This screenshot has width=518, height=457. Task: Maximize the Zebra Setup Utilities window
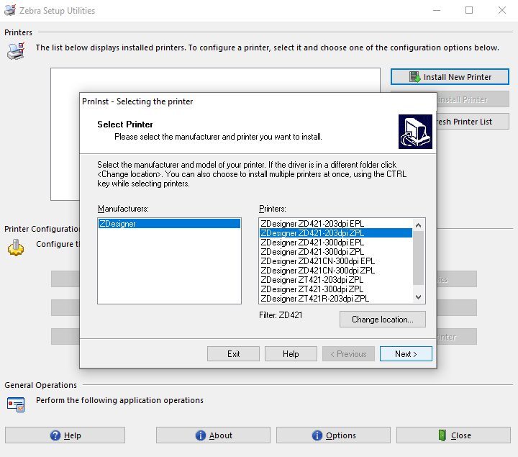click(469, 10)
